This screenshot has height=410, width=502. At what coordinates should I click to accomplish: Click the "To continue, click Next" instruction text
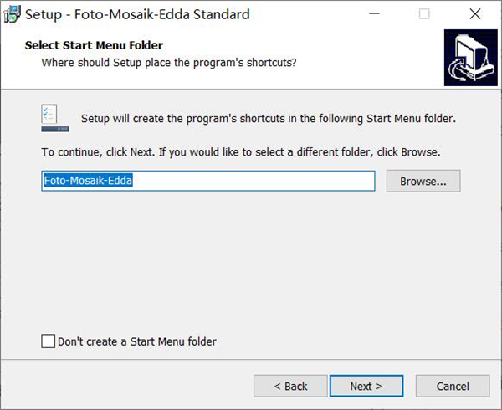click(x=240, y=153)
